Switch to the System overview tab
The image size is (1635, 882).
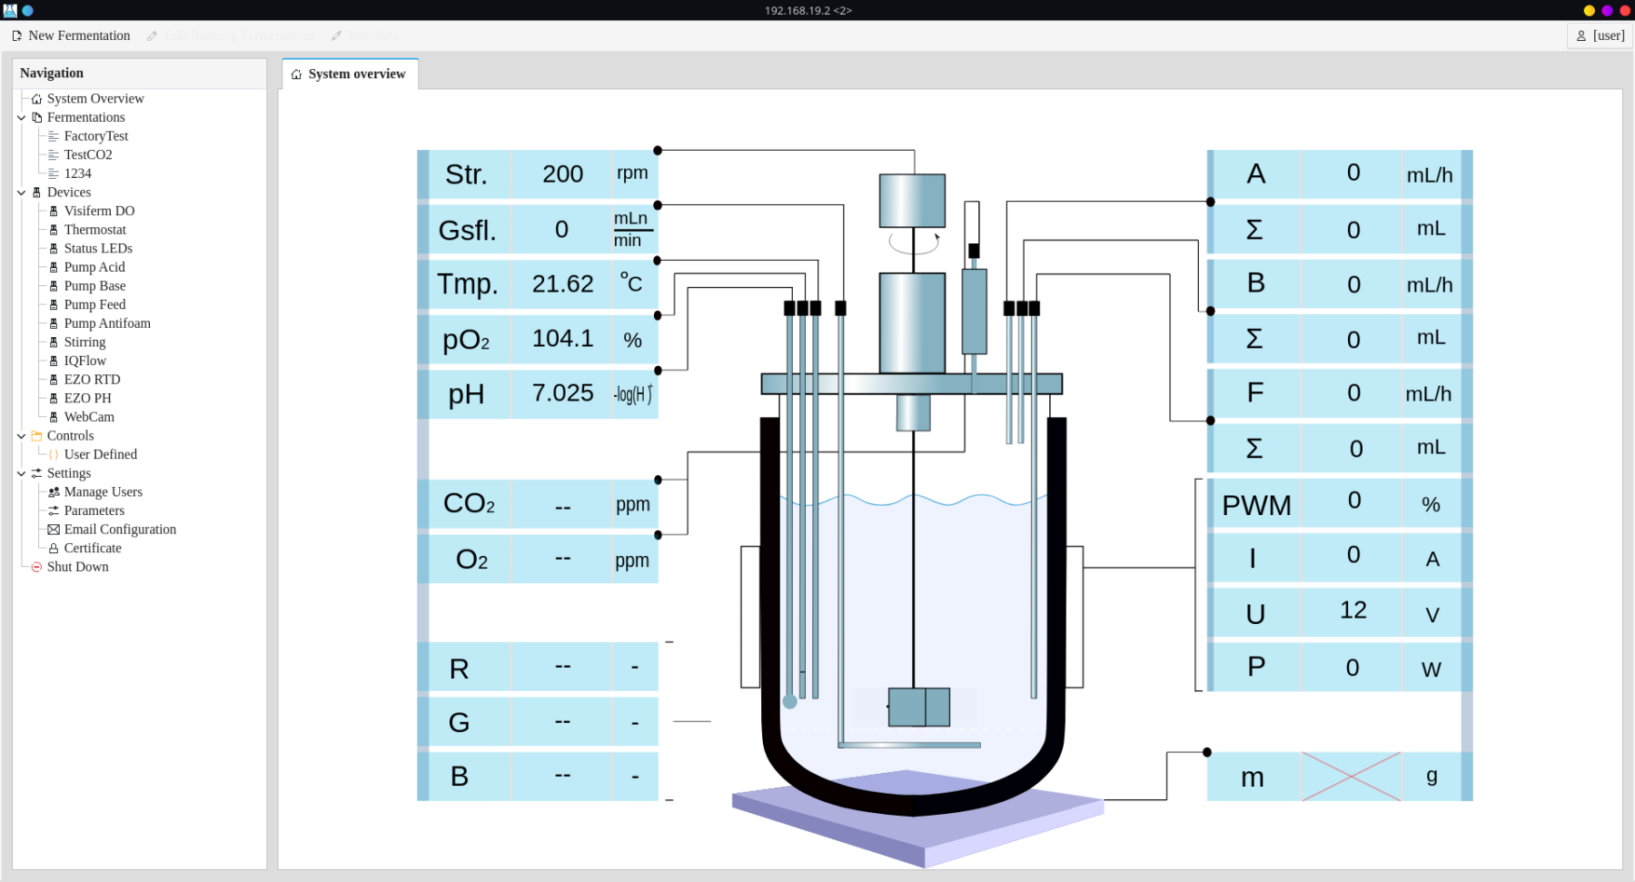[350, 74]
